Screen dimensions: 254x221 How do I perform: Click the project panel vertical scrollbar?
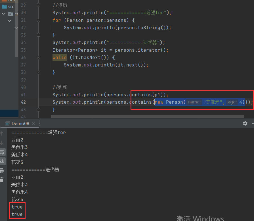click(16, 28)
